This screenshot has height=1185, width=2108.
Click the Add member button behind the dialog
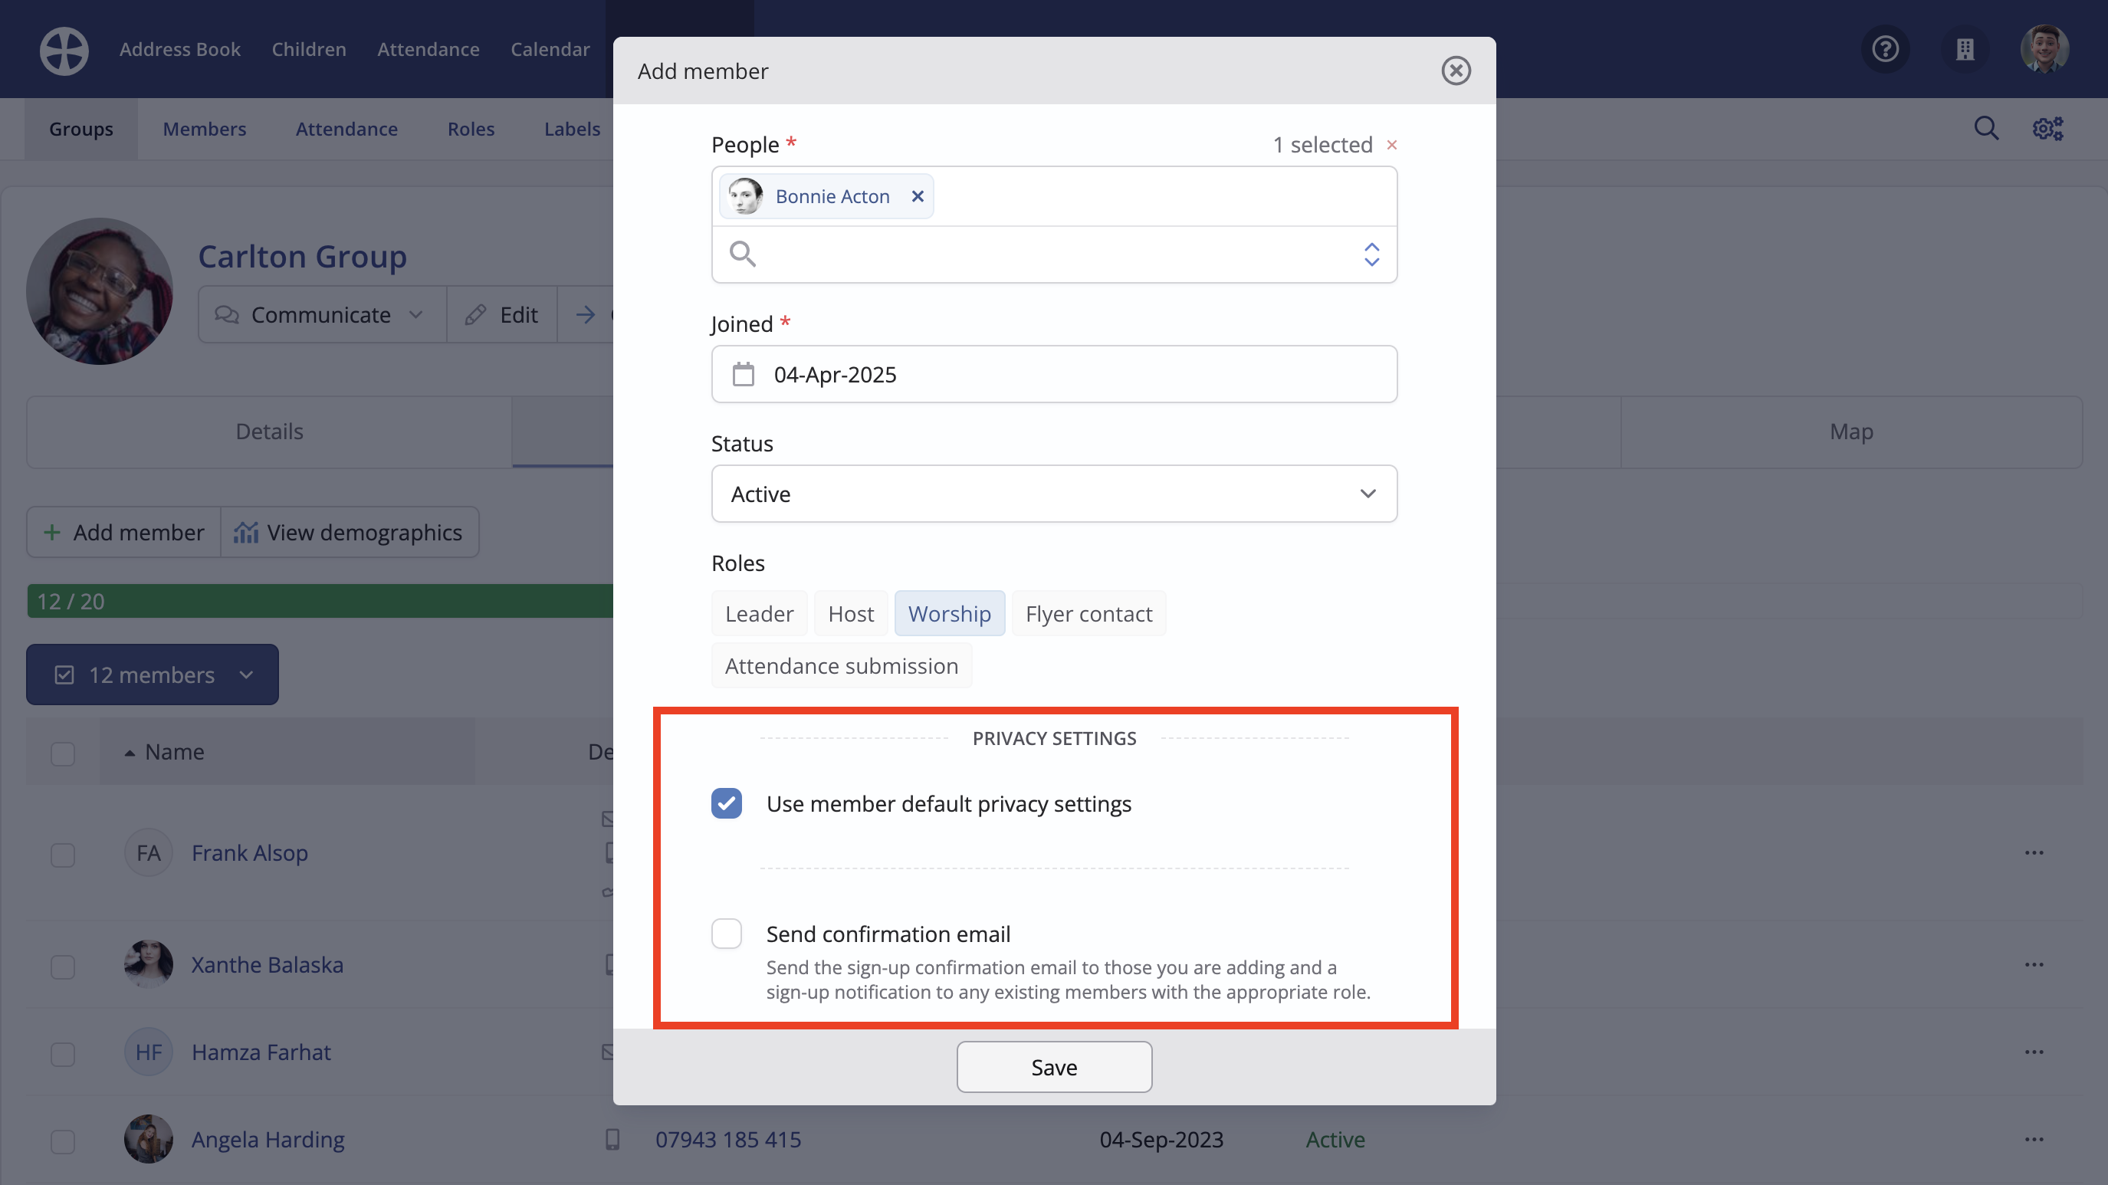coord(123,532)
